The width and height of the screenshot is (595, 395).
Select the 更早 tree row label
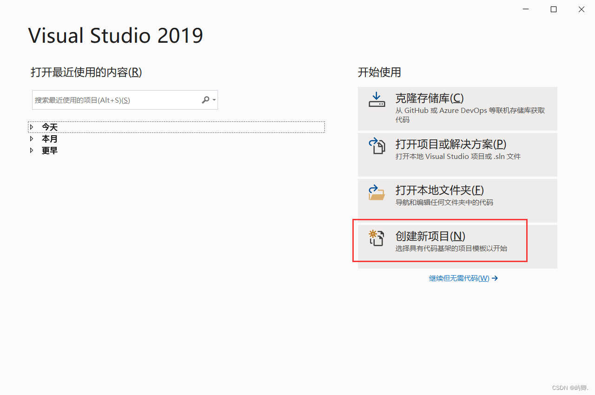pos(50,151)
